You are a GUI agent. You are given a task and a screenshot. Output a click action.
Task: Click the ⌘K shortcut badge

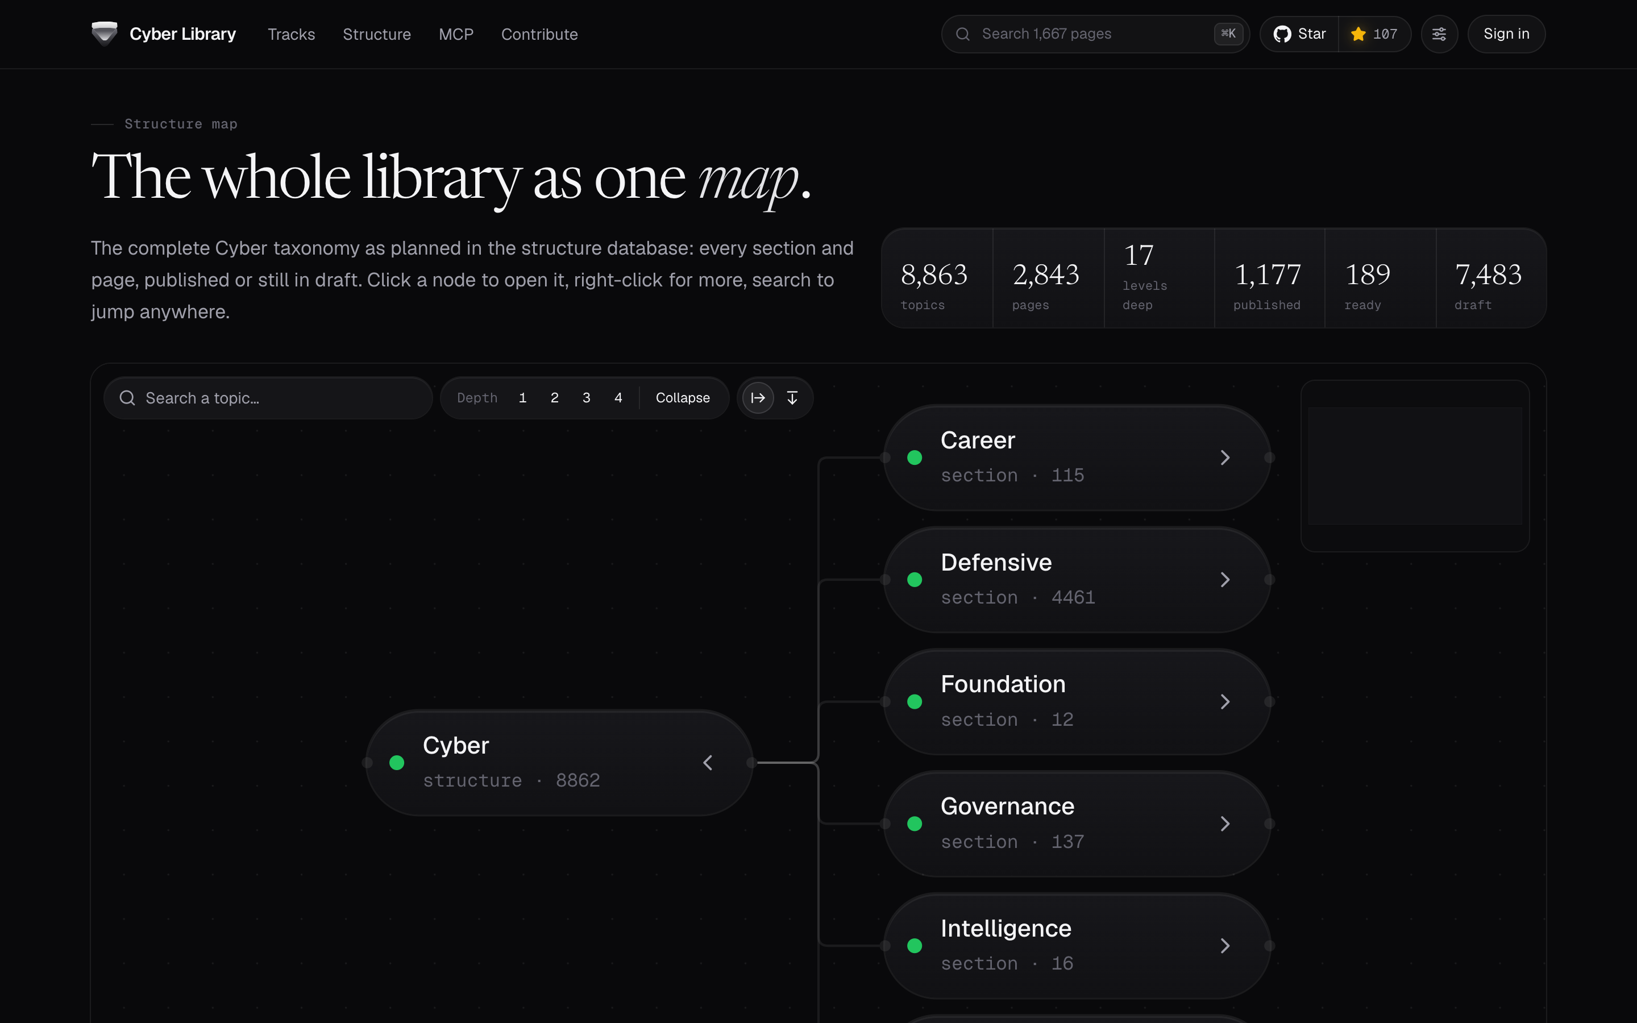(1228, 34)
